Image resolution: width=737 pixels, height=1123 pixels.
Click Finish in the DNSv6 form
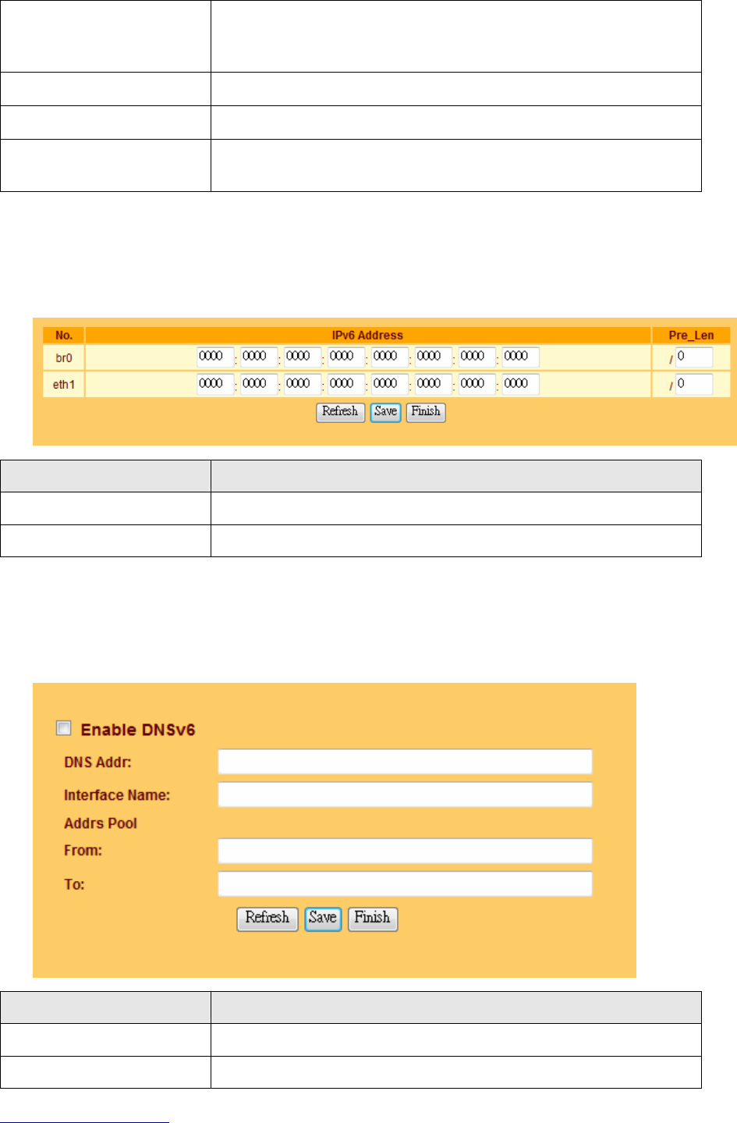[373, 919]
